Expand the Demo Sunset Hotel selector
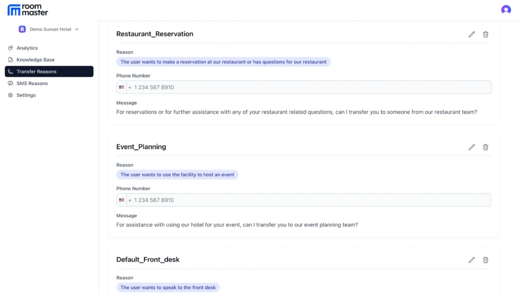 (x=49, y=29)
